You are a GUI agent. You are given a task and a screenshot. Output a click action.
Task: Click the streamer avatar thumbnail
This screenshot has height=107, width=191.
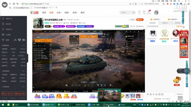38,23
